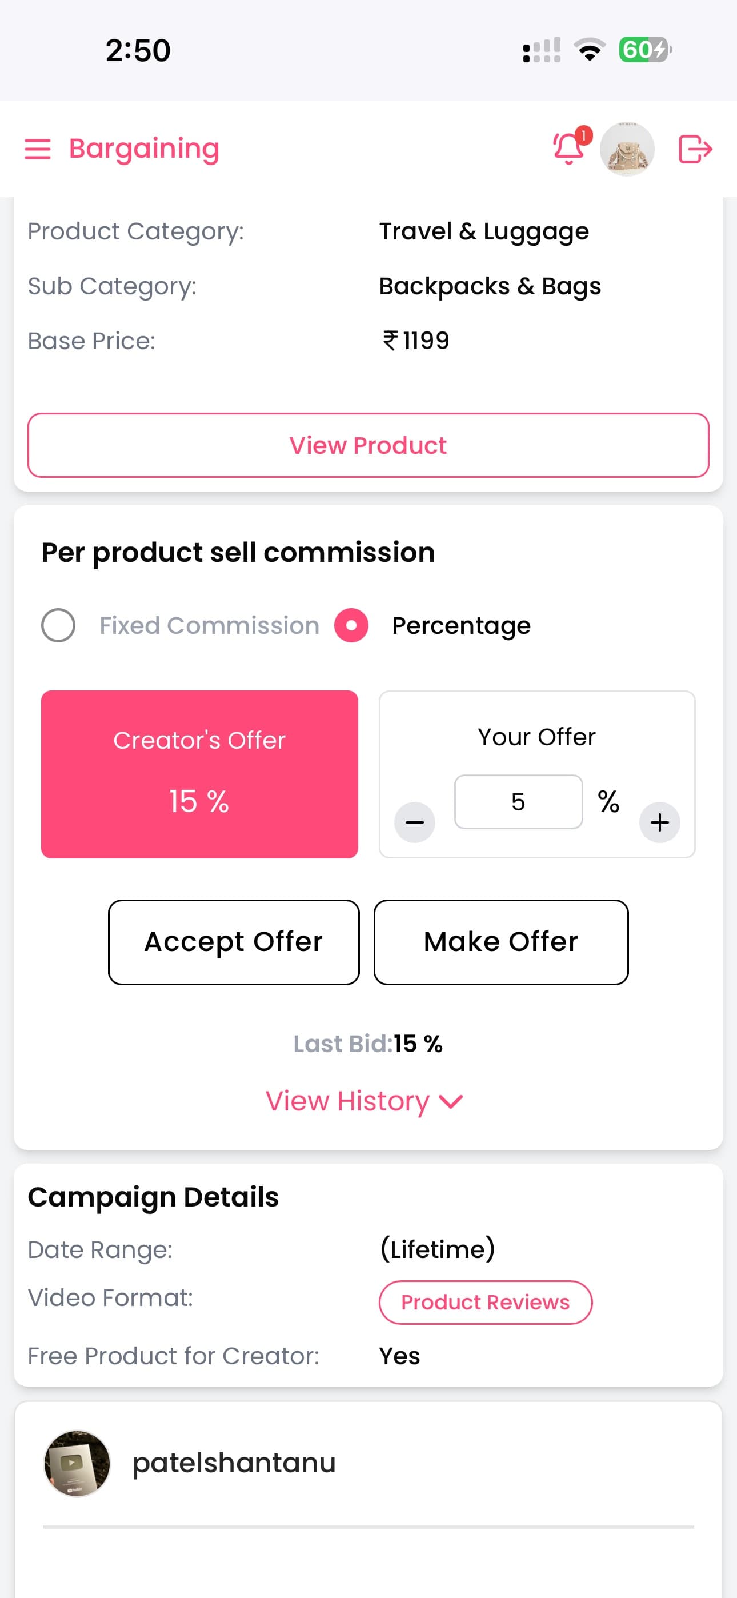Tap the battery status icon

click(645, 50)
